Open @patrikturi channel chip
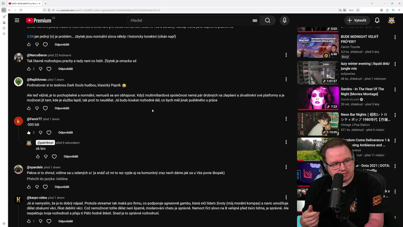Image resolution: width=403 pixels, height=227 pixels. (45, 143)
